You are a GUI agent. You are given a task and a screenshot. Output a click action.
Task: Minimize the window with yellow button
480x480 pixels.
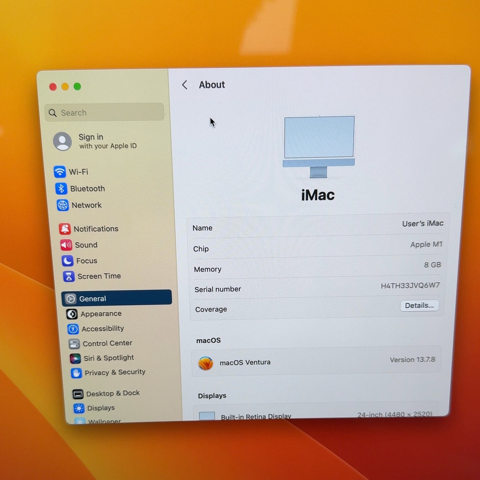point(65,87)
